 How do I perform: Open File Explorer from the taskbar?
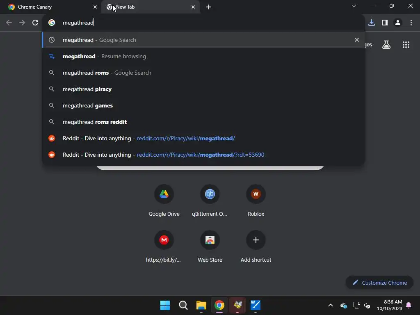pyautogui.click(x=201, y=305)
